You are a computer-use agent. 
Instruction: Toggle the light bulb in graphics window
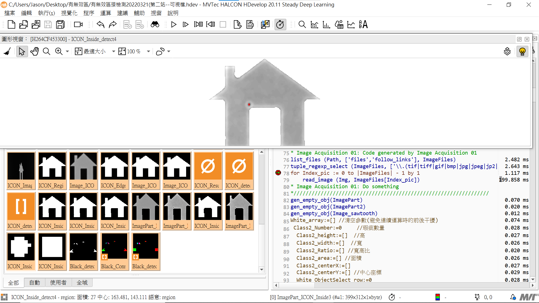pos(522,51)
